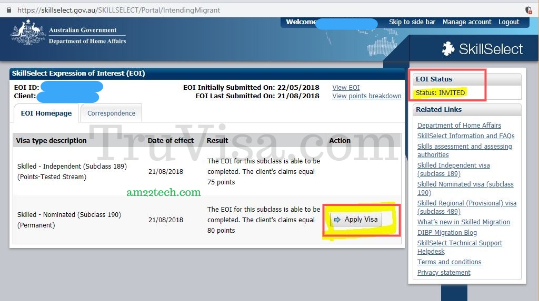Click the EOI Status panel header
This screenshot has width=539, height=301.
click(467, 79)
